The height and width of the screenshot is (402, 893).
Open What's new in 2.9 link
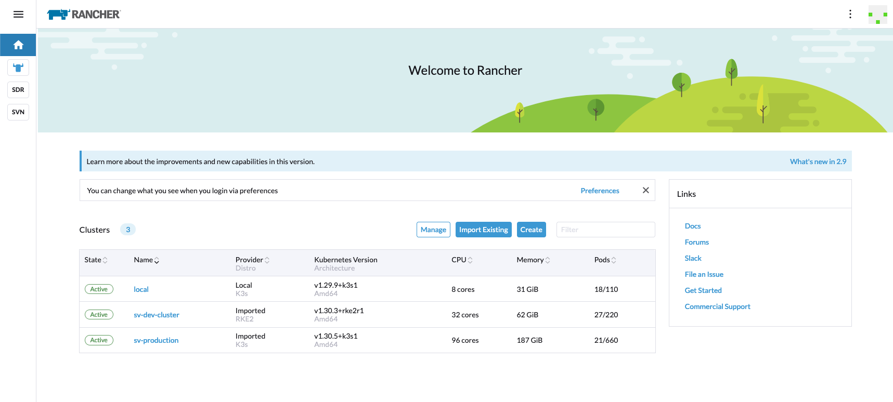pos(818,162)
